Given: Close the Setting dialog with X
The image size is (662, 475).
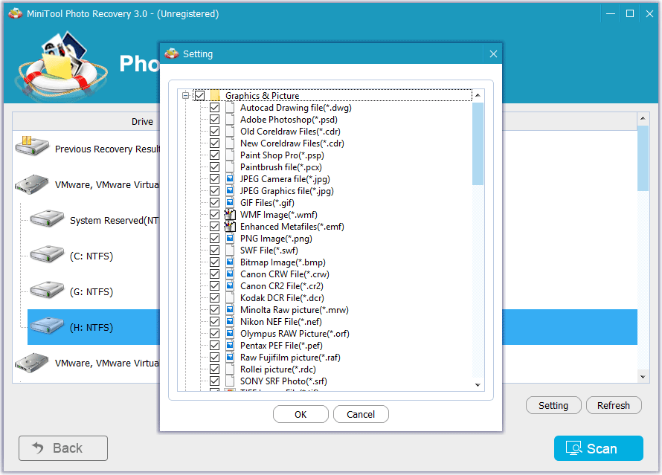Looking at the screenshot, I should [x=493, y=54].
